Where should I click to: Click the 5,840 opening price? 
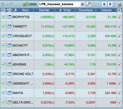(x=91, y=45)
